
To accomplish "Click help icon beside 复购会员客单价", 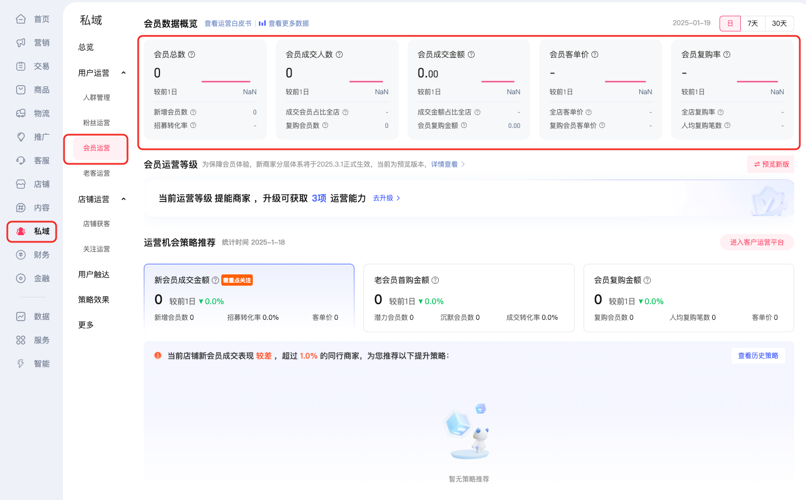I will point(602,126).
